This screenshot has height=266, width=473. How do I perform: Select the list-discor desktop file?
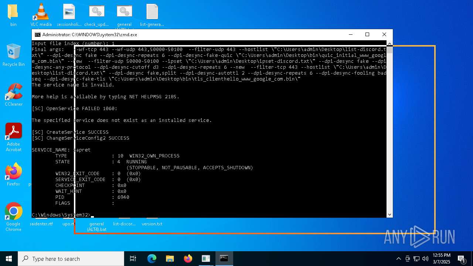pyautogui.click(x=124, y=223)
